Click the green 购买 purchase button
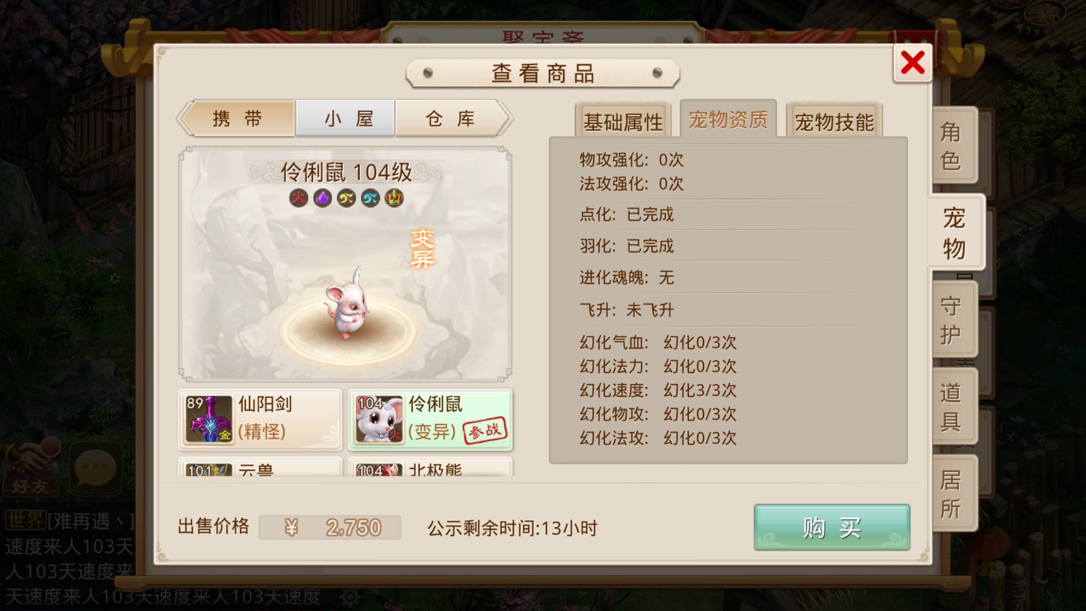Image resolution: width=1086 pixels, height=611 pixels. point(832,527)
